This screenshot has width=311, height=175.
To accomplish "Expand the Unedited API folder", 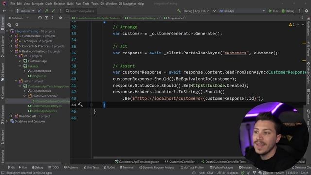I will click(11, 116).
